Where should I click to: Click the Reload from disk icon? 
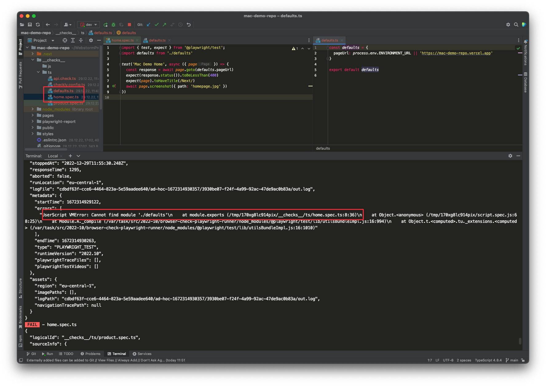pyautogui.click(x=38, y=25)
